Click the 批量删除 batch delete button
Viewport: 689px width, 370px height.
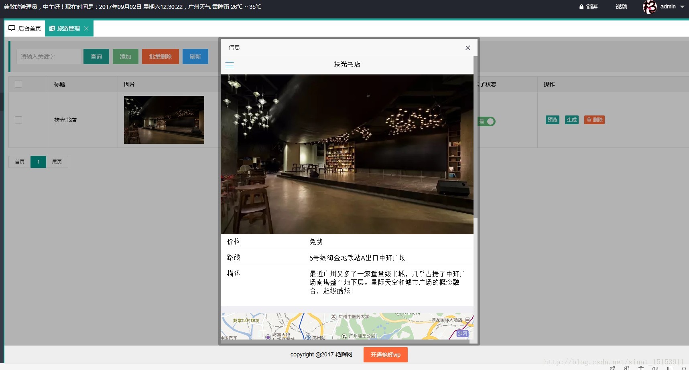click(x=161, y=57)
